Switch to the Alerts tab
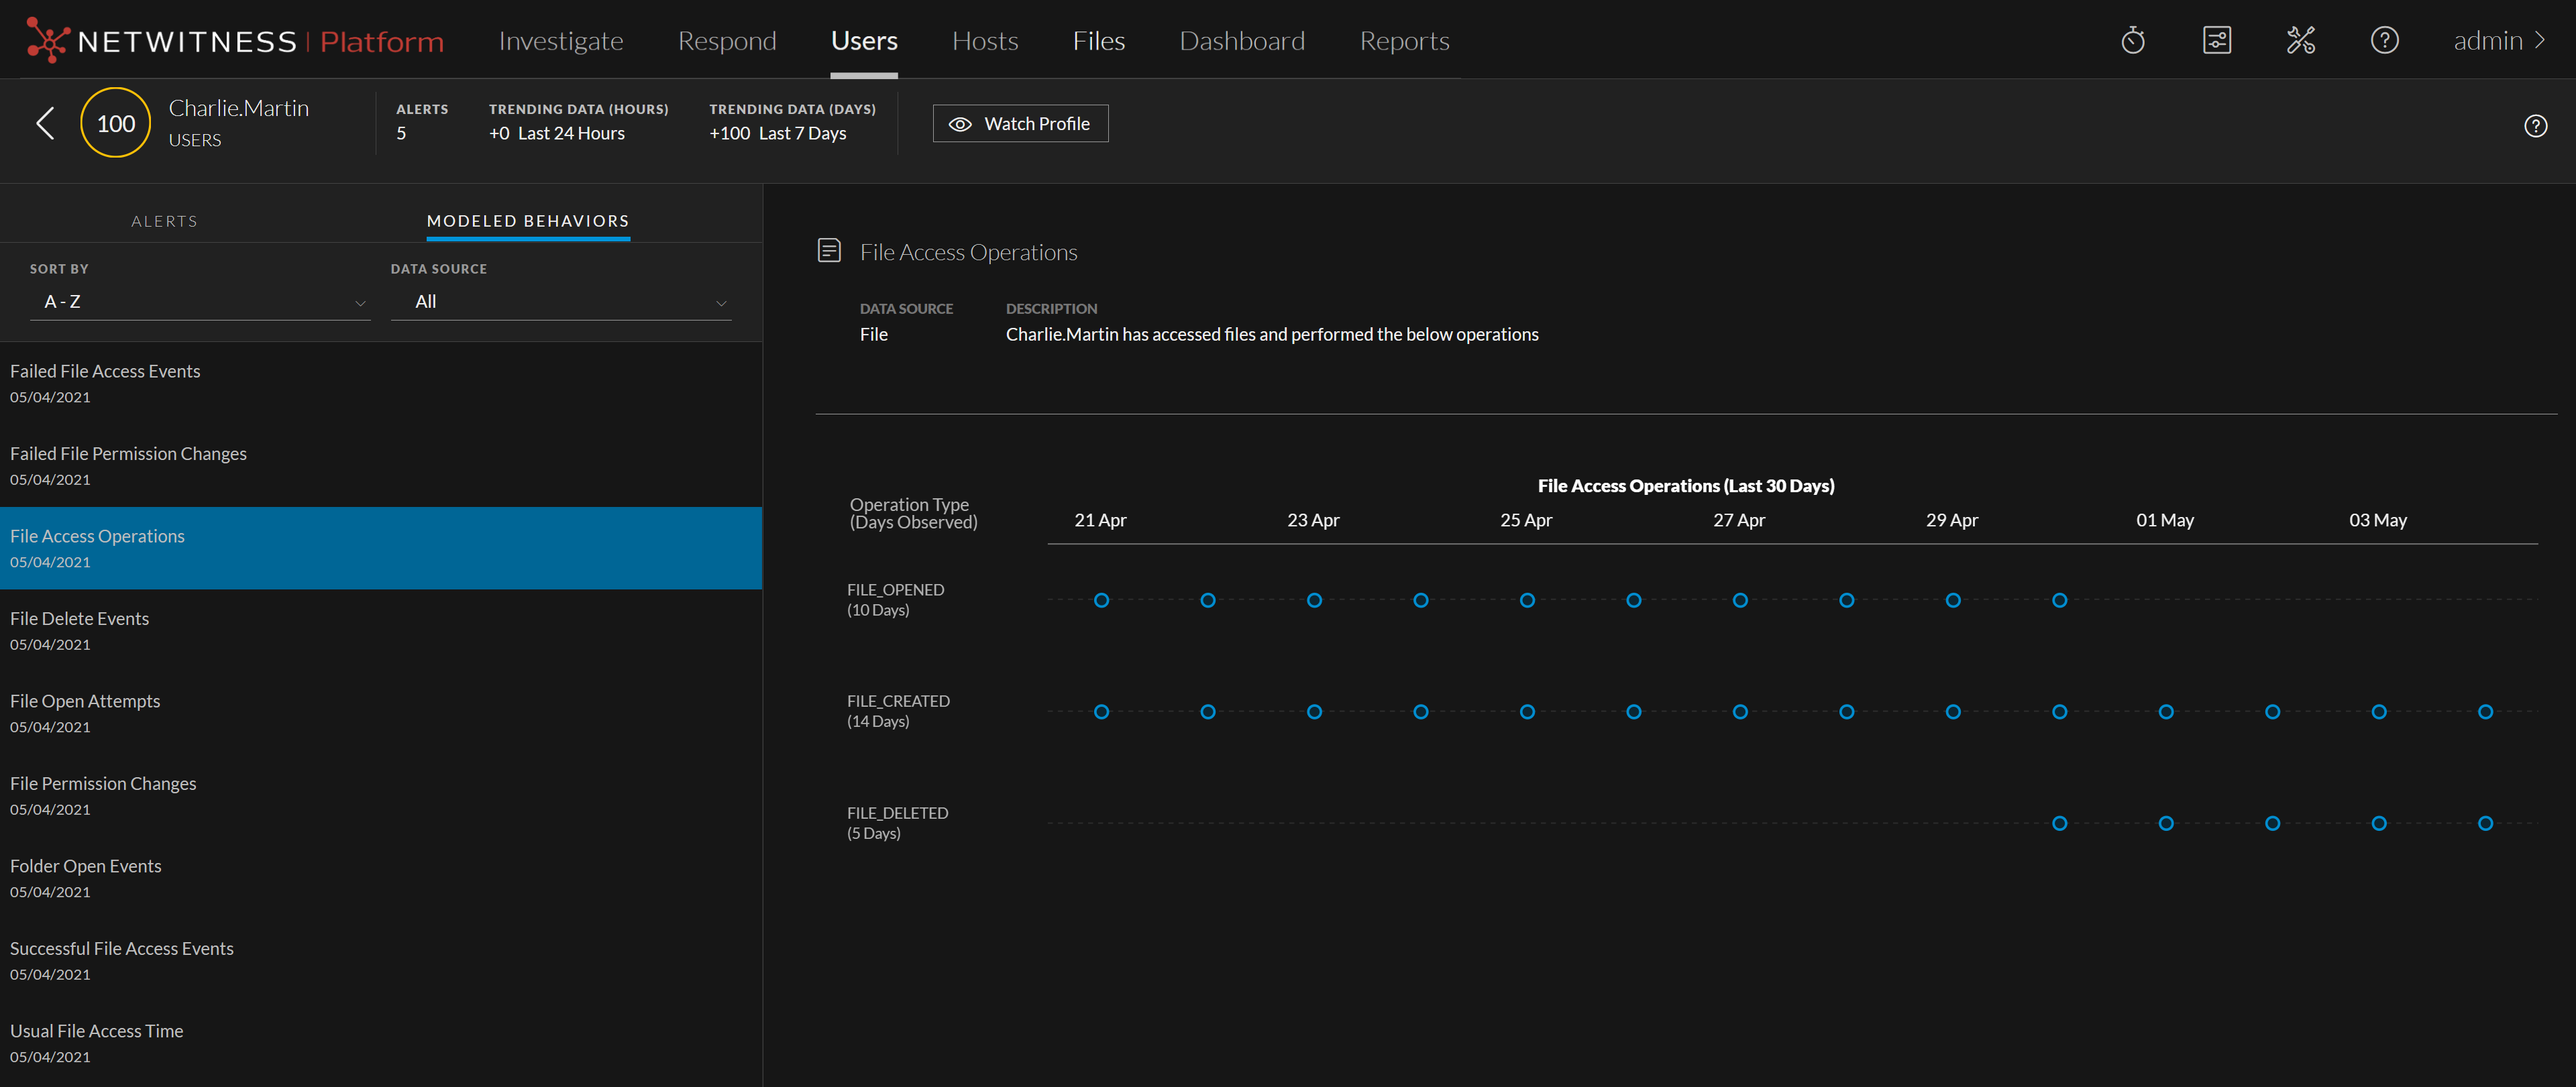Screen dimensions: 2576x1087 click(x=164, y=221)
